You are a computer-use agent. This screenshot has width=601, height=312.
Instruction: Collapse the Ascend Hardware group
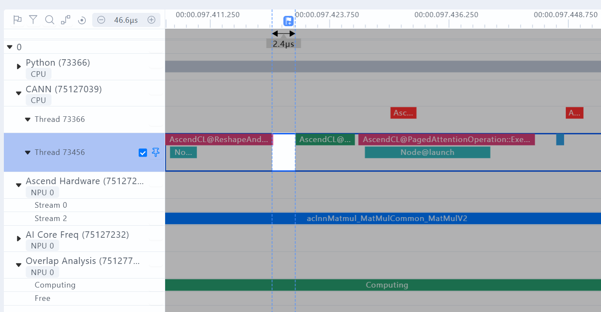click(18, 185)
